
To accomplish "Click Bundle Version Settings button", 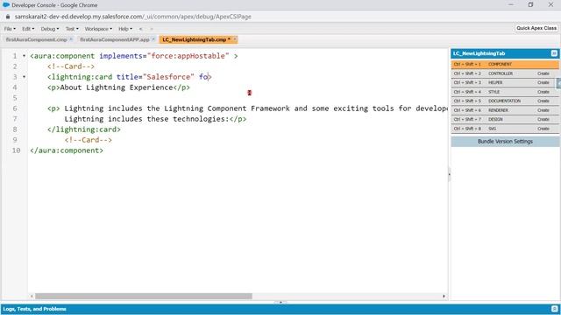I will (x=505, y=142).
